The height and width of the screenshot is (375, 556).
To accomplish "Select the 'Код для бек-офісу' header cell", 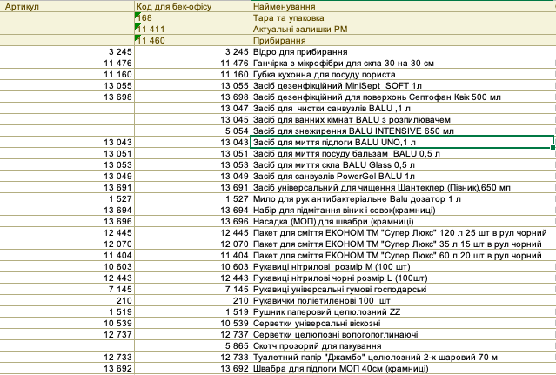I will (192, 6).
